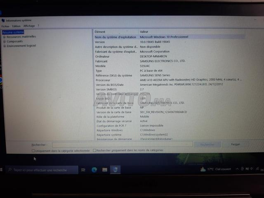264x198 pixels.
Task: Click value 'SAMSUNG SENS Series'
Action: (x=155, y=75)
